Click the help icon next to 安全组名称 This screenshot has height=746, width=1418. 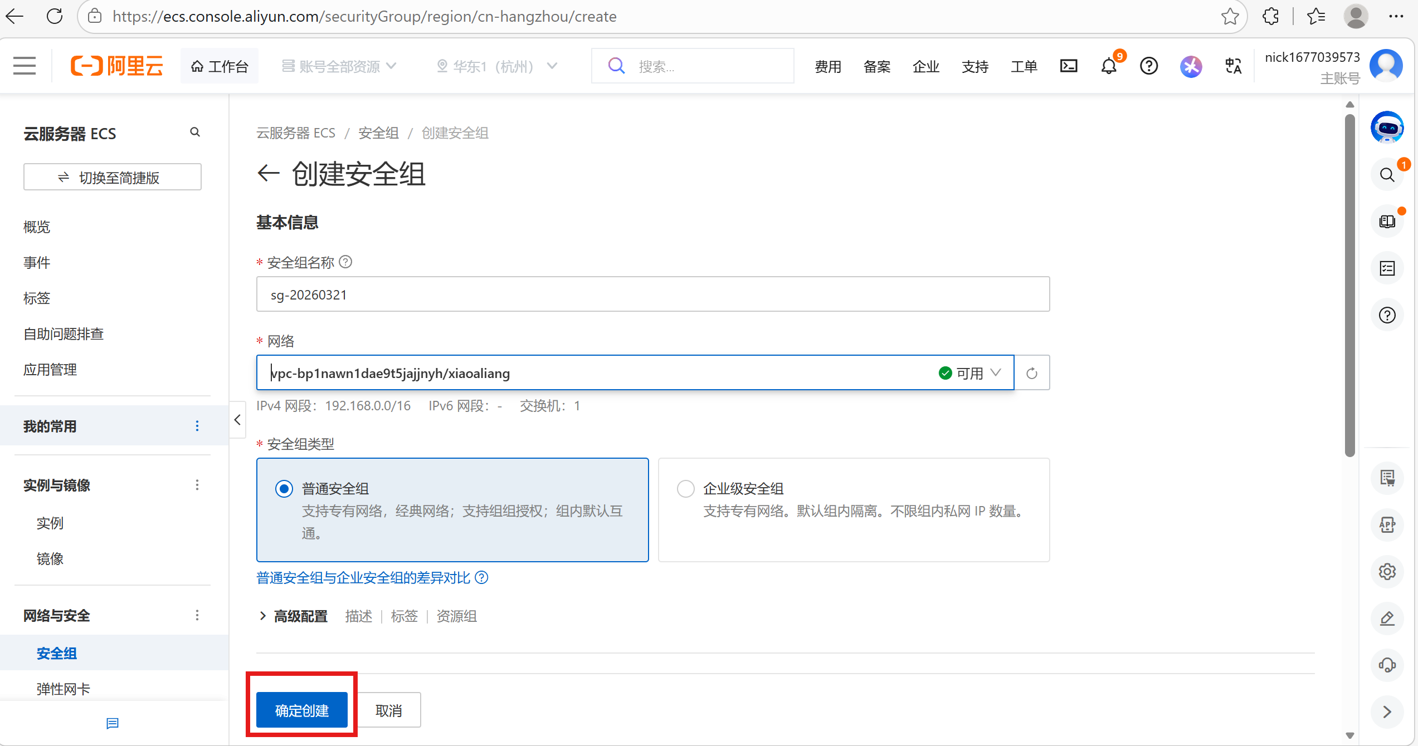point(345,262)
